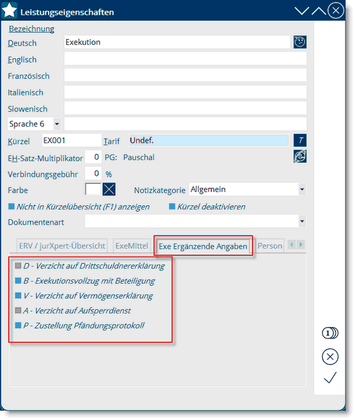Open tariff selection with T icon
Image resolution: width=354 pixels, height=419 pixels.
point(300,141)
